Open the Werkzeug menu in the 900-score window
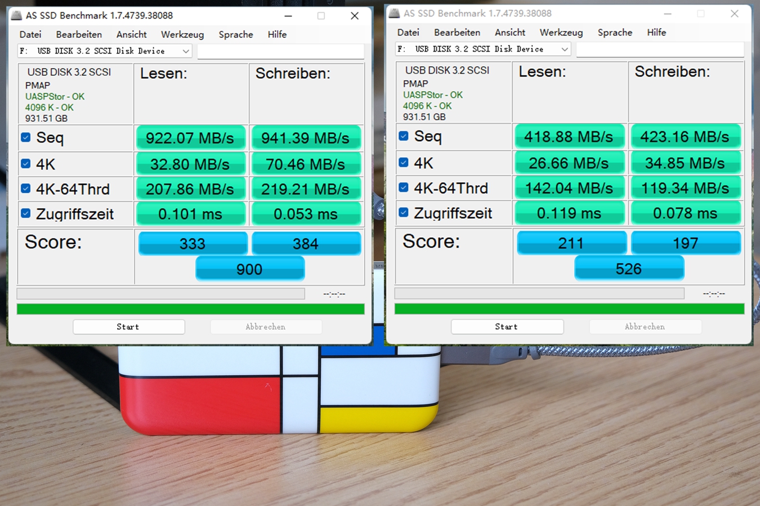 182,34
